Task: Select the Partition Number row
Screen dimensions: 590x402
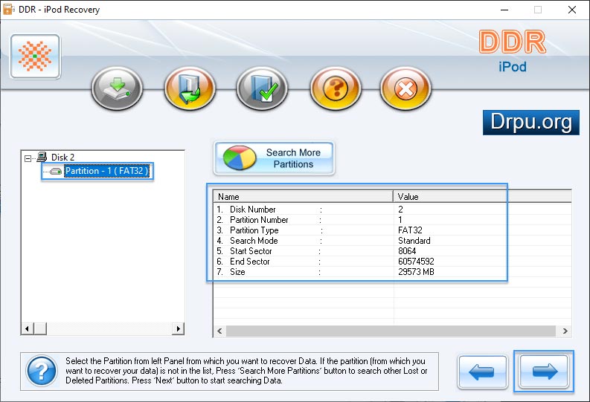Action: click(x=392, y=220)
